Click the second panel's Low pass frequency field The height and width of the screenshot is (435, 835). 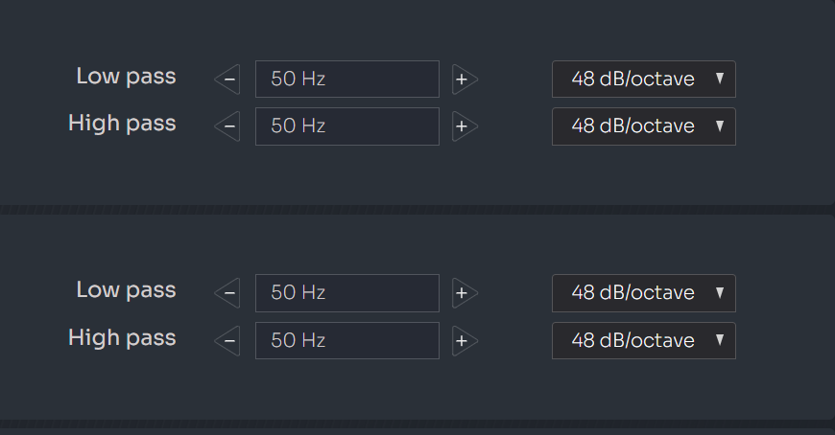346,293
